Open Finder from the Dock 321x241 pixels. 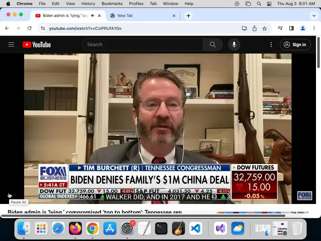click(24, 228)
